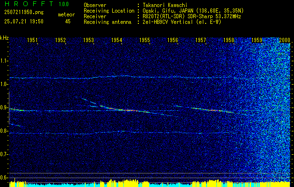The width and height of the screenshot is (294, 187).
Task: Click the 2el-HB9CV Vertical antenna text
Action: click(182, 22)
